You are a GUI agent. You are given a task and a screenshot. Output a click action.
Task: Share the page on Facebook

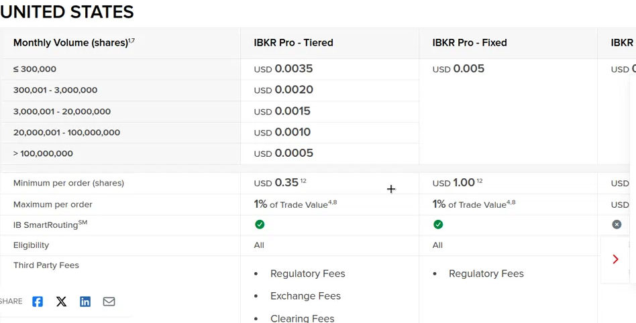pos(38,302)
